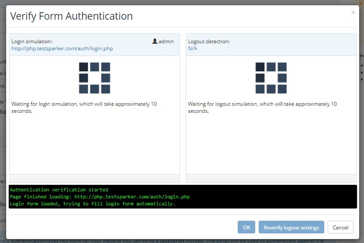Click the waiting for logout simulation message
Viewport: 364px width, 243px height.
(x=262, y=108)
